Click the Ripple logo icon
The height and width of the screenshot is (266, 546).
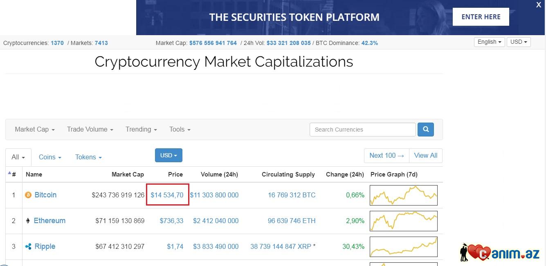(x=28, y=247)
